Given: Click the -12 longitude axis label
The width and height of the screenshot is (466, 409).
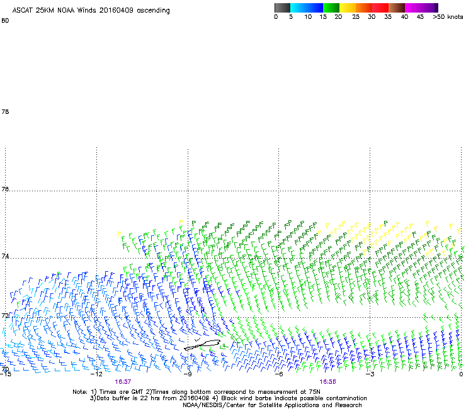Looking at the screenshot, I should pyautogui.click(x=96, y=374).
